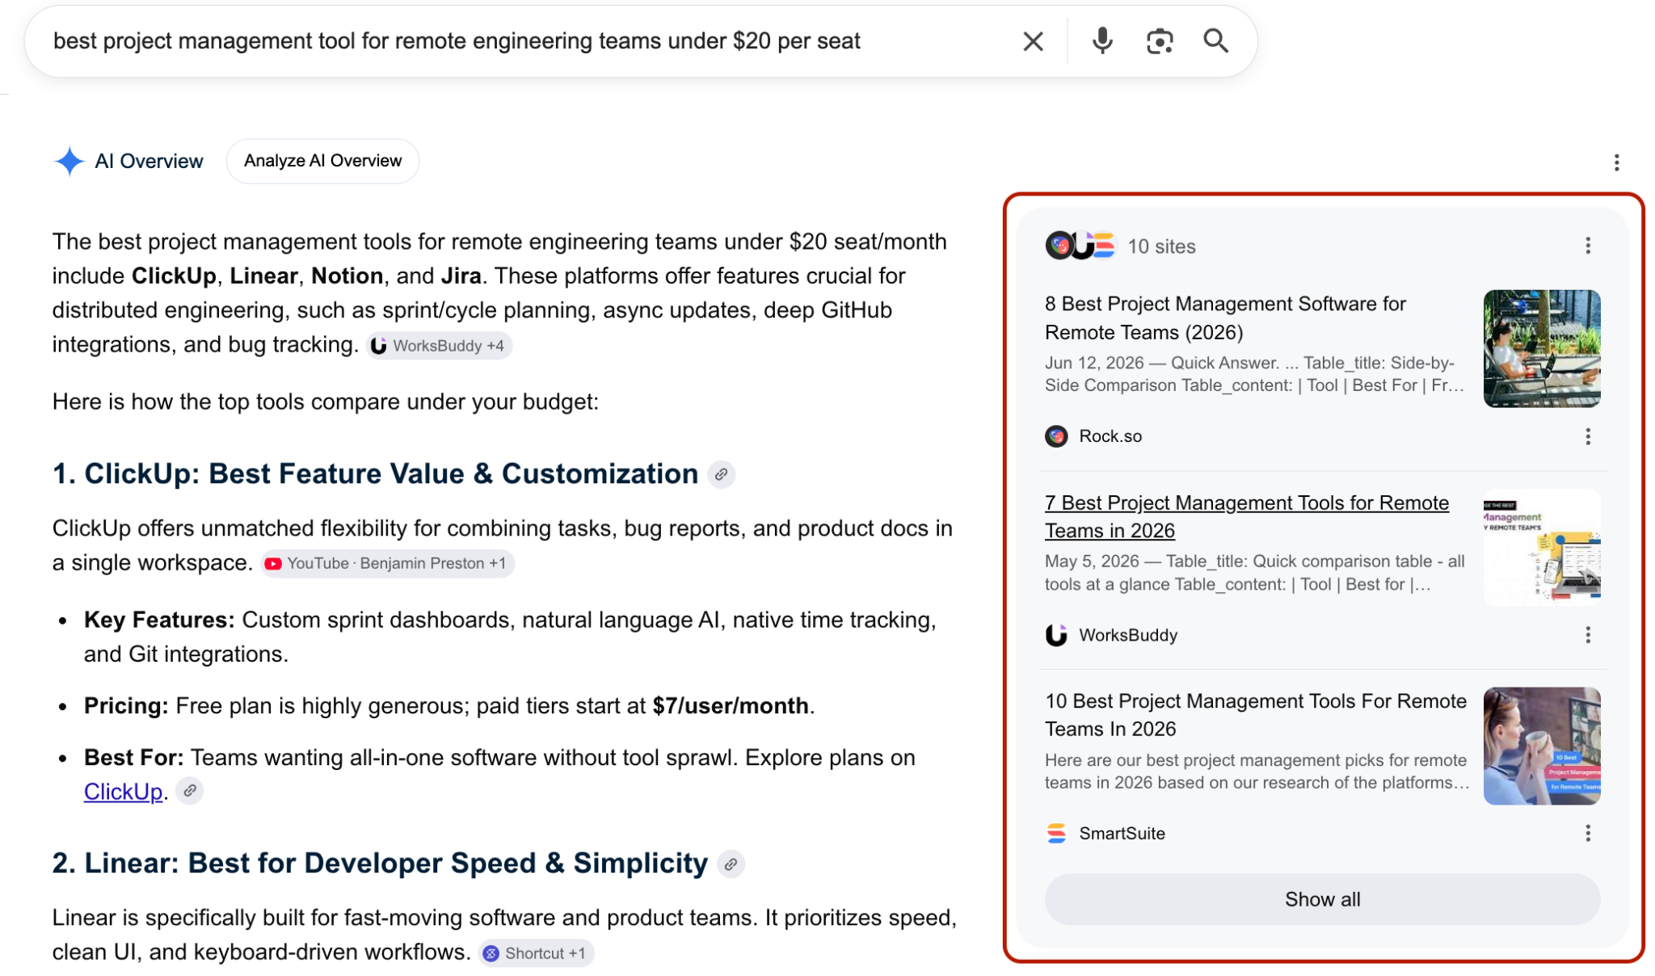Click link icon beside ClickUp hyperlink

coord(190,791)
